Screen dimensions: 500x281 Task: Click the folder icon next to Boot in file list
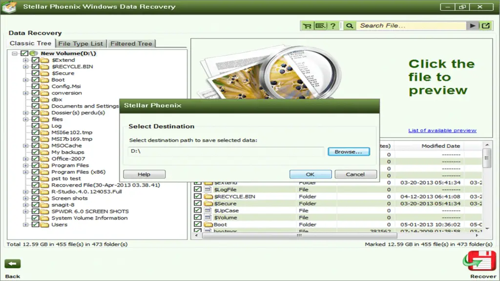tap(208, 224)
